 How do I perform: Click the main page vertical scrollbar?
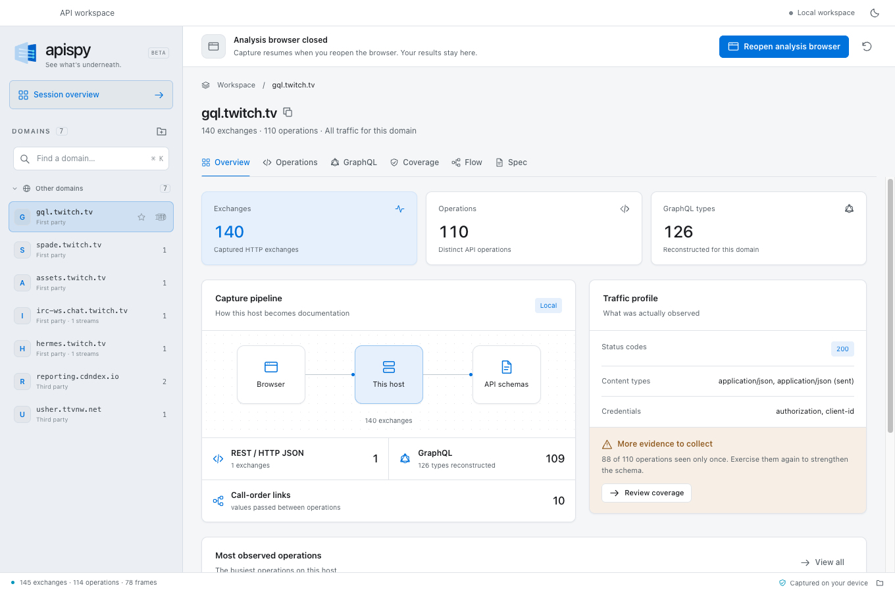(x=890, y=305)
